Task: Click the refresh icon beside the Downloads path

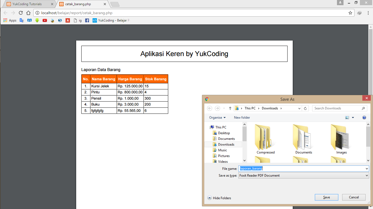Action: 305,108
